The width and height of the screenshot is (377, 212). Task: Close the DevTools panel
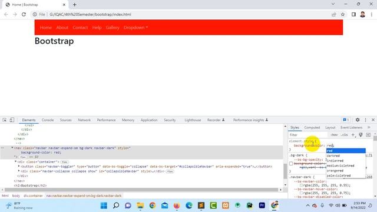373,120
